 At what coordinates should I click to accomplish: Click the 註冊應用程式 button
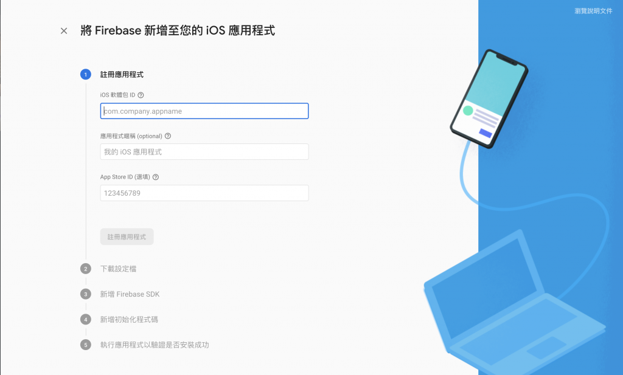tap(127, 237)
